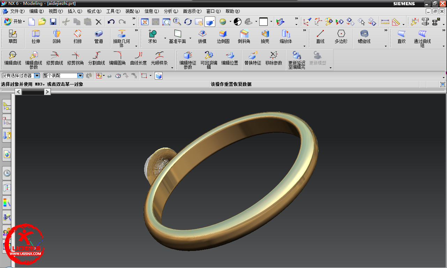Click Edit Feature Parameters (编辑特征参数)
This screenshot has height=268, width=447.
pyautogui.click(x=188, y=60)
